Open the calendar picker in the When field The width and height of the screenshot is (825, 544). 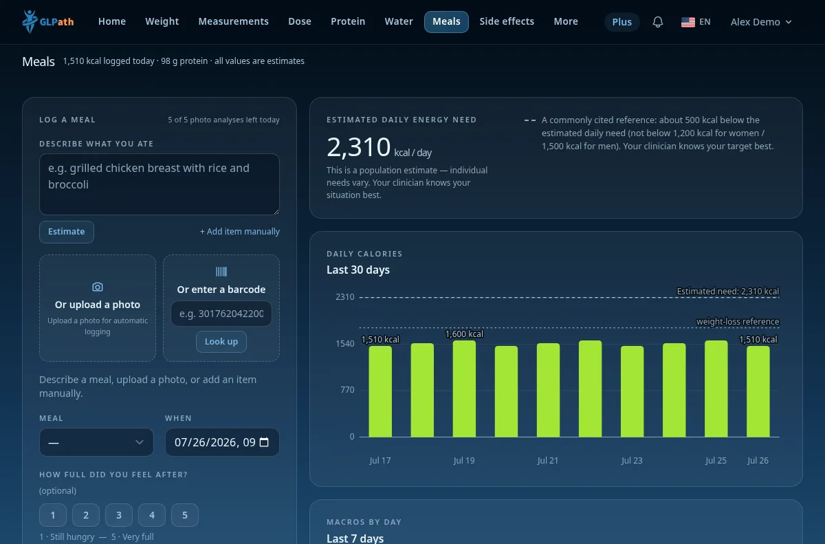(x=264, y=442)
